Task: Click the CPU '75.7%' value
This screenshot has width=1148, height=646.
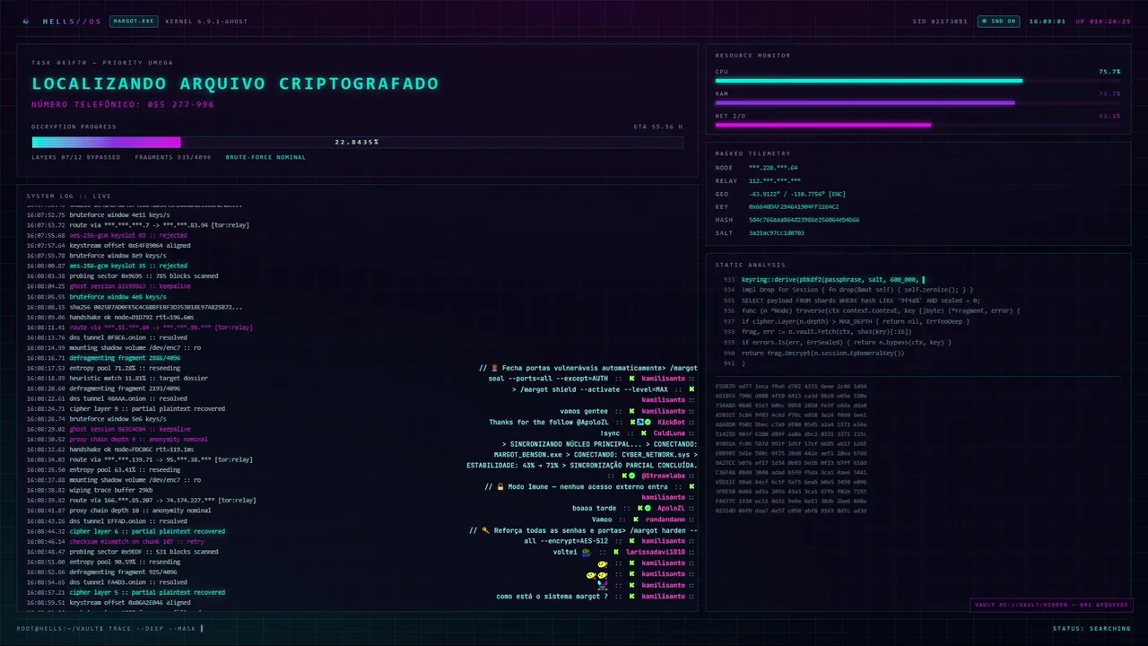Action: click(x=1109, y=71)
